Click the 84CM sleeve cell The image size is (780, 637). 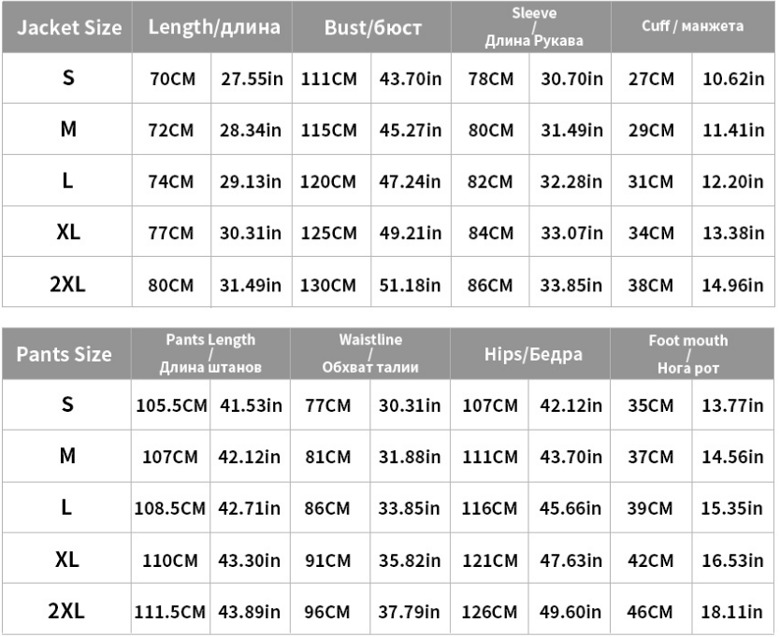[491, 233]
